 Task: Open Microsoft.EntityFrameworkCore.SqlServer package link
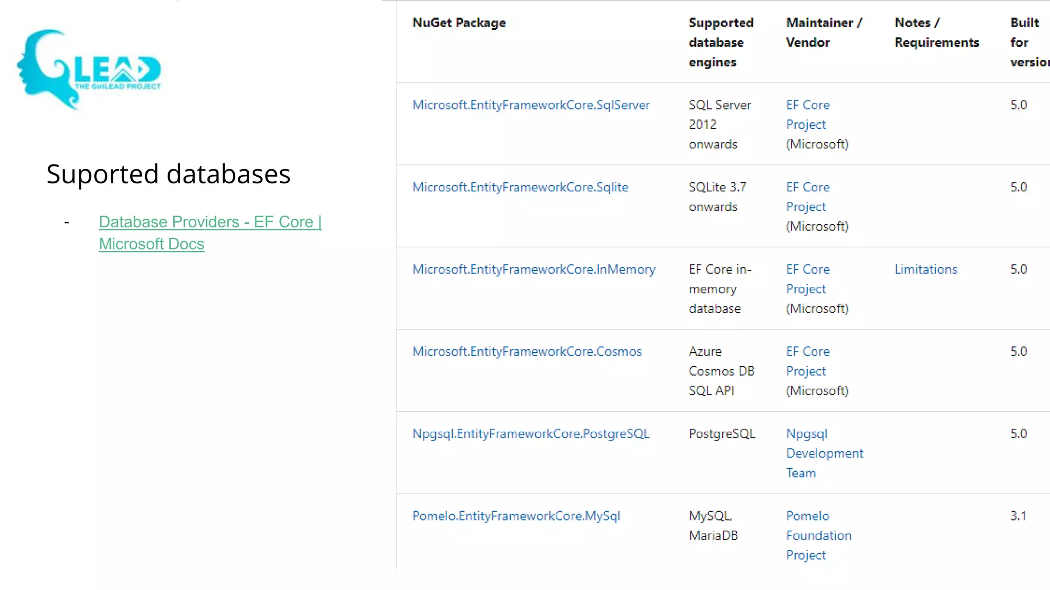[x=531, y=105]
